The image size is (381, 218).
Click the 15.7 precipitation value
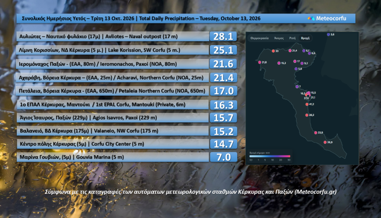[x=224, y=118]
